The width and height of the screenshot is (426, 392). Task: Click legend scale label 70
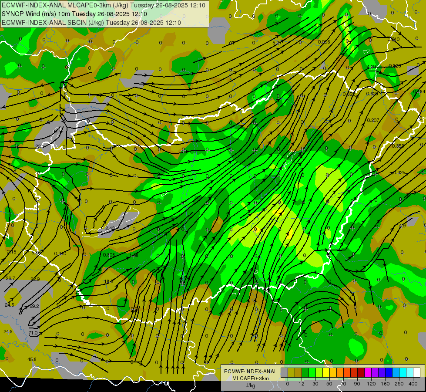[x=343, y=384]
